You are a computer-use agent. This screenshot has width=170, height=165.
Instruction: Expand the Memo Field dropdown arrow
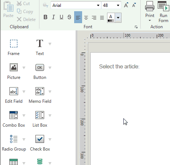click(x=50, y=92)
